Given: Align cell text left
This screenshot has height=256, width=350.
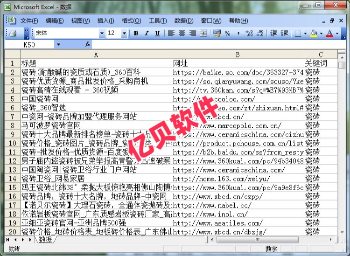Looking at the screenshot, I should [171, 34].
